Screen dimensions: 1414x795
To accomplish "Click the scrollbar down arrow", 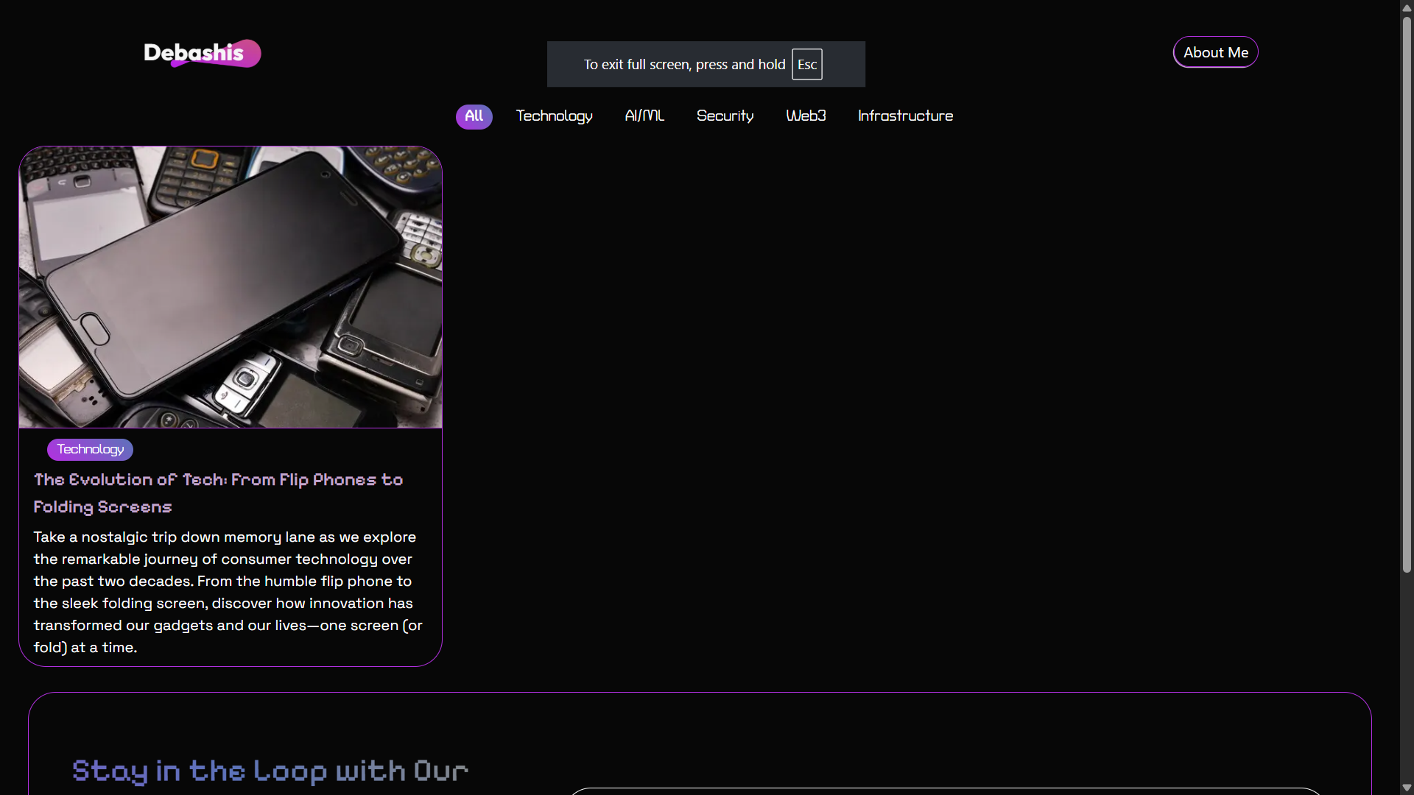I will coord(1407,788).
